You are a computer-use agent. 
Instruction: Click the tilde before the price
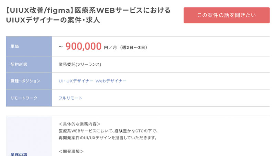[60, 47]
